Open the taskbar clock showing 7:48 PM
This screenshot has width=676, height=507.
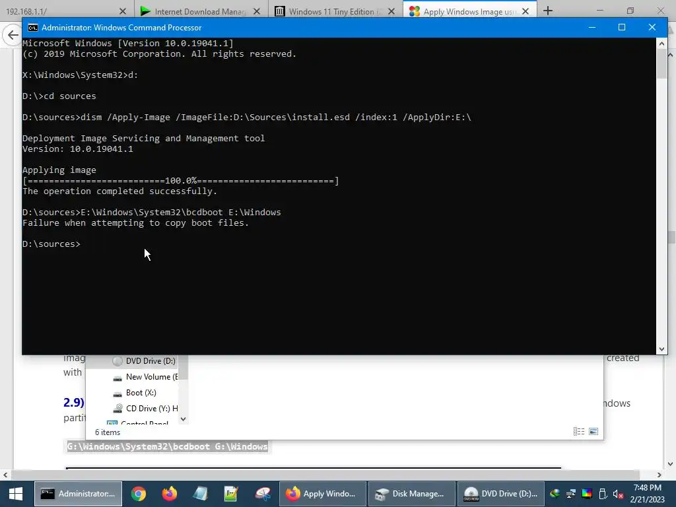[648, 494]
